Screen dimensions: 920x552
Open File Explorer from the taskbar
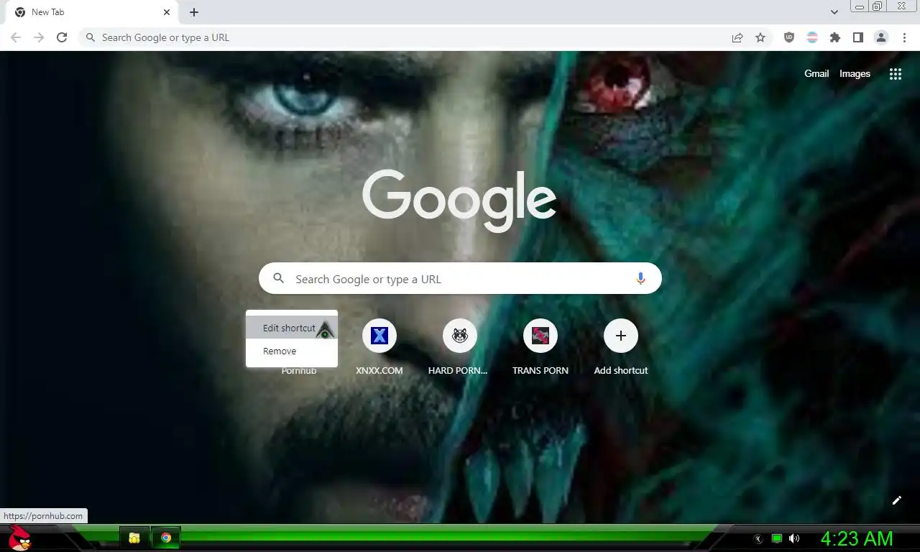click(x=134, y=538)
